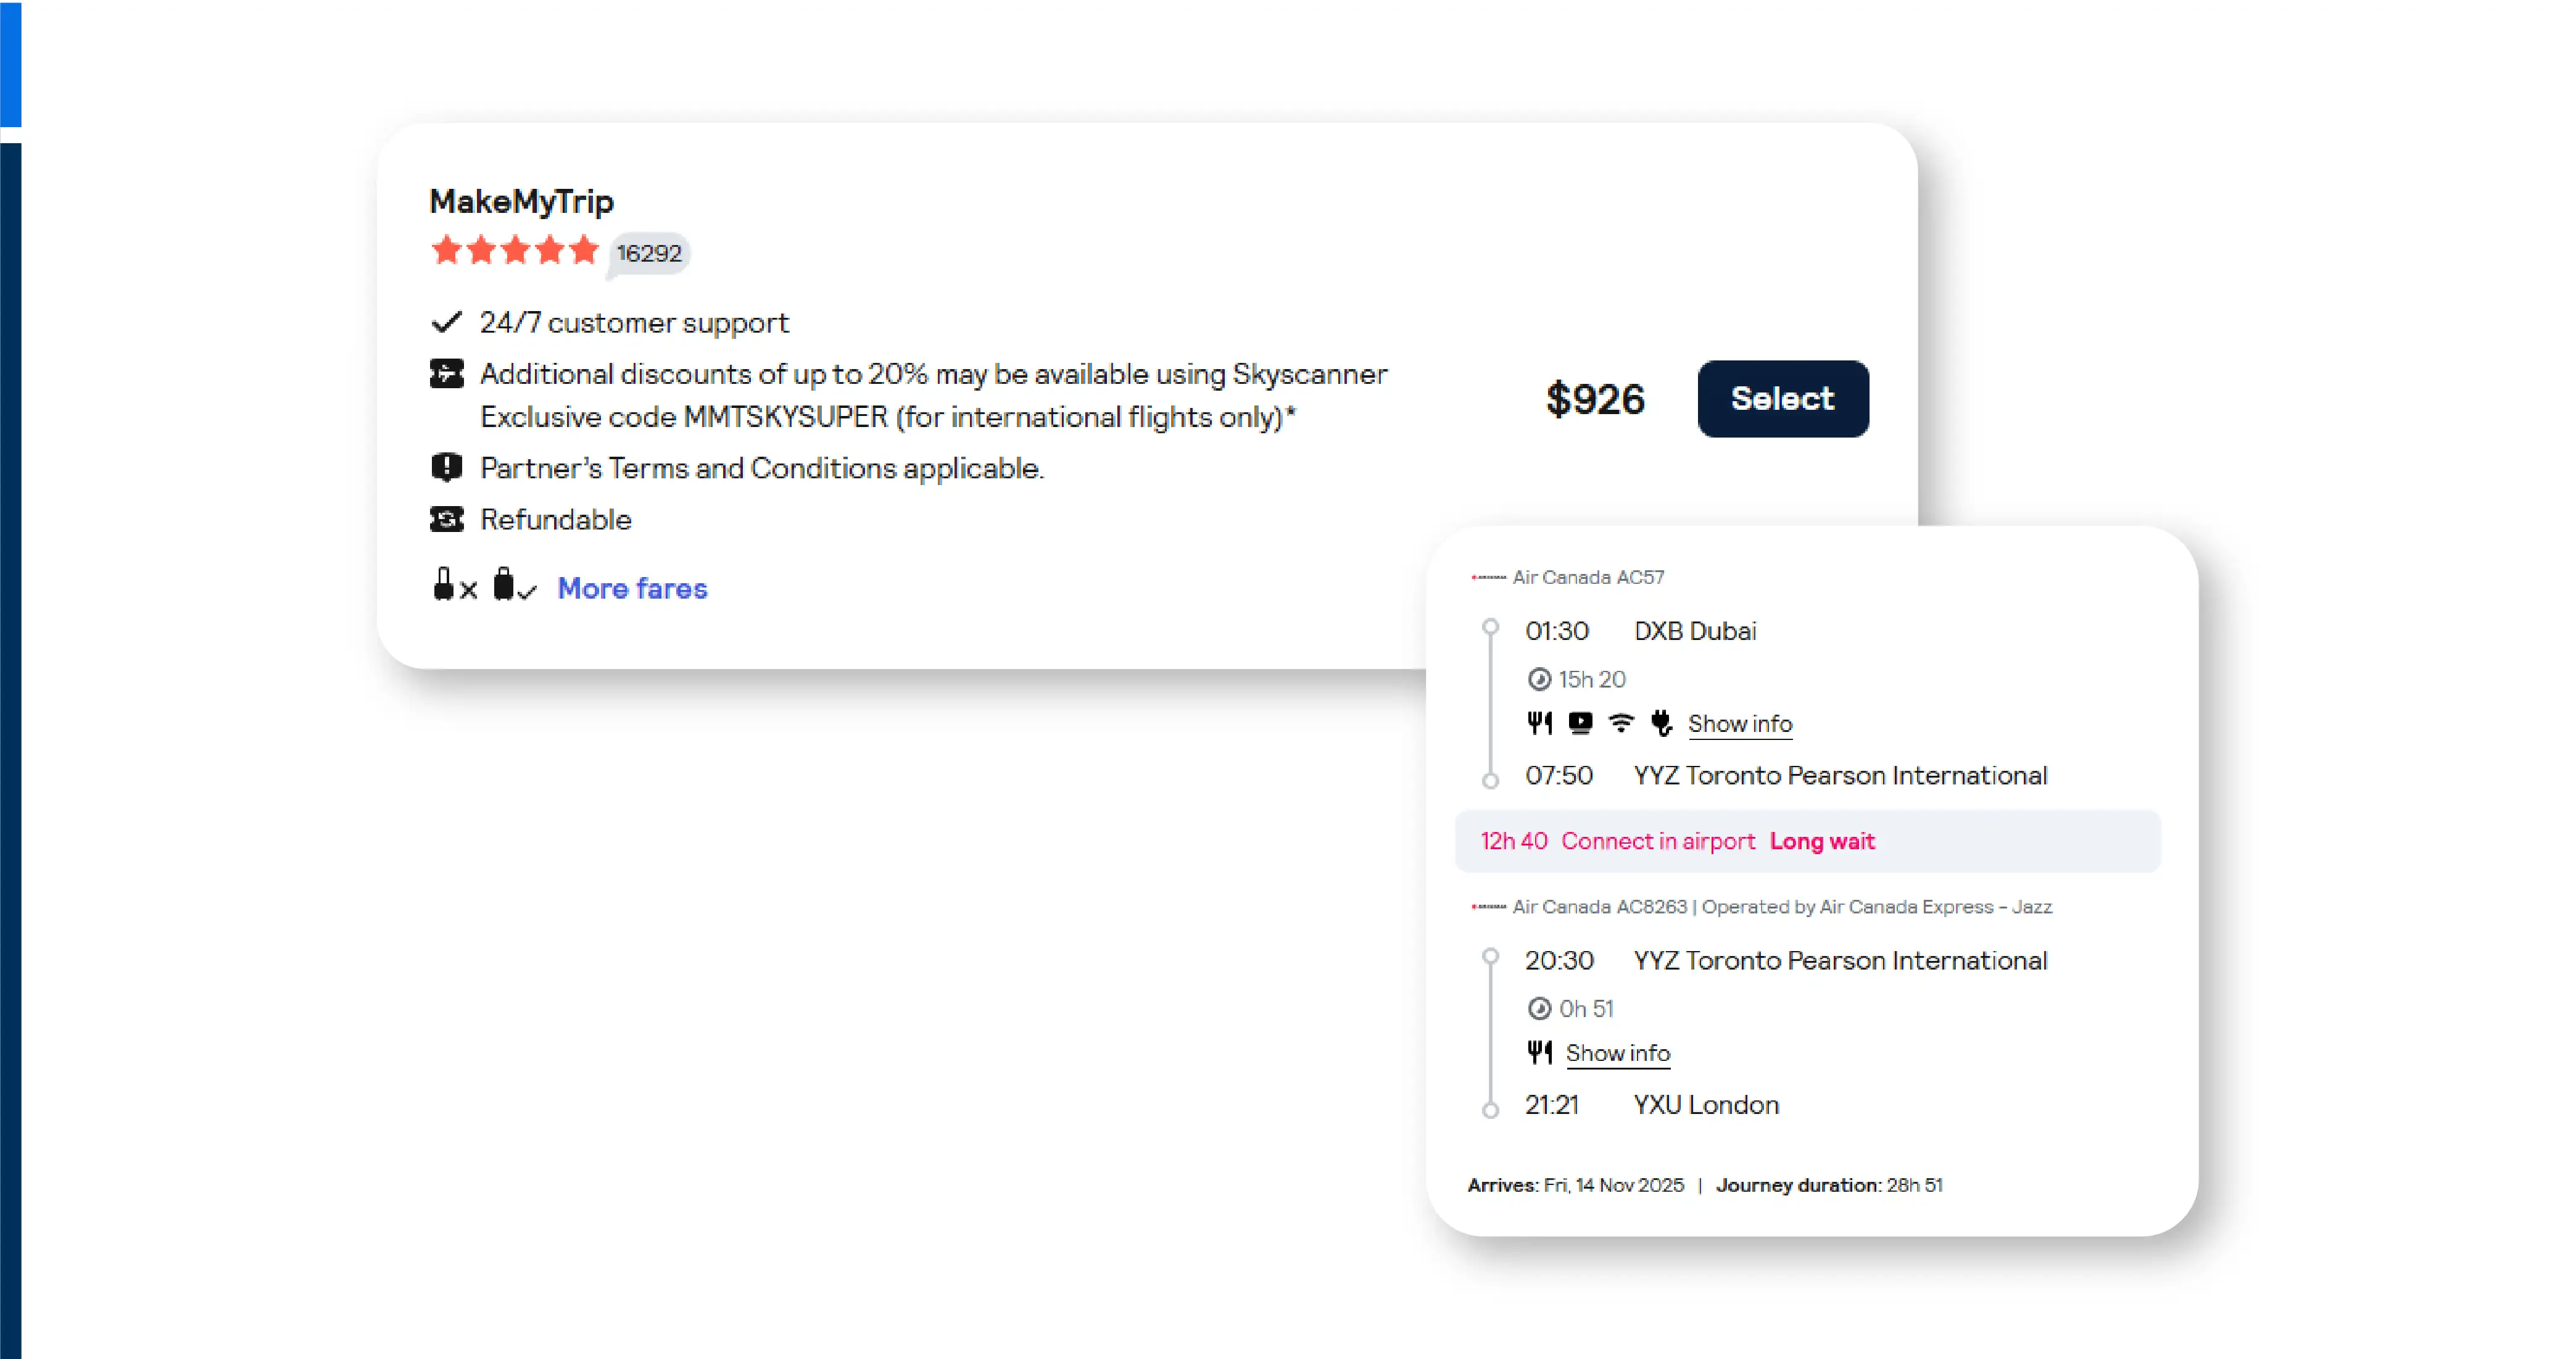Click the cabin bag not included icon
Viewport: 2576px width, 1359px height.
453,585
